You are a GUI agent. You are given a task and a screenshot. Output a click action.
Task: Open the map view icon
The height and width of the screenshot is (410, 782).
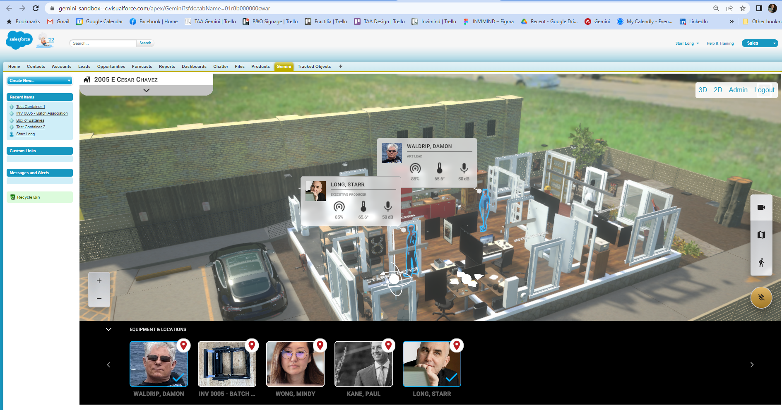tap(761, 235)
